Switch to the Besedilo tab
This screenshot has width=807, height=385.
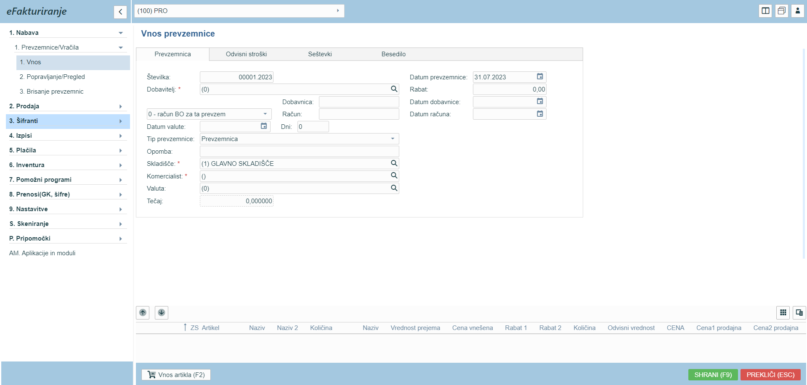pos(393,54)
